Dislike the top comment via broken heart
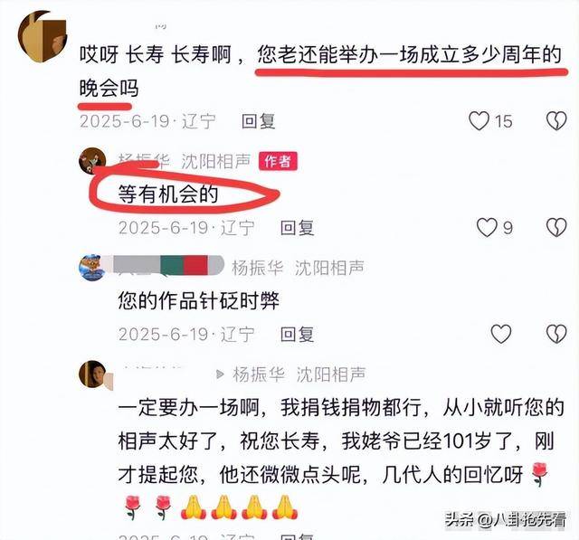The image size is (579, 540). click(556, 121)
